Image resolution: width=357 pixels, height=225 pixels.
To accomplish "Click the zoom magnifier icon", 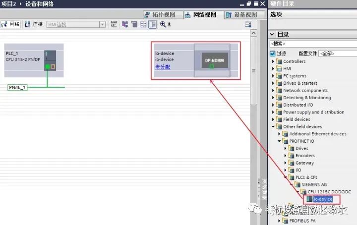I will point(163,24).
